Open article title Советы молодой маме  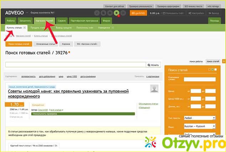click(68, 94)
